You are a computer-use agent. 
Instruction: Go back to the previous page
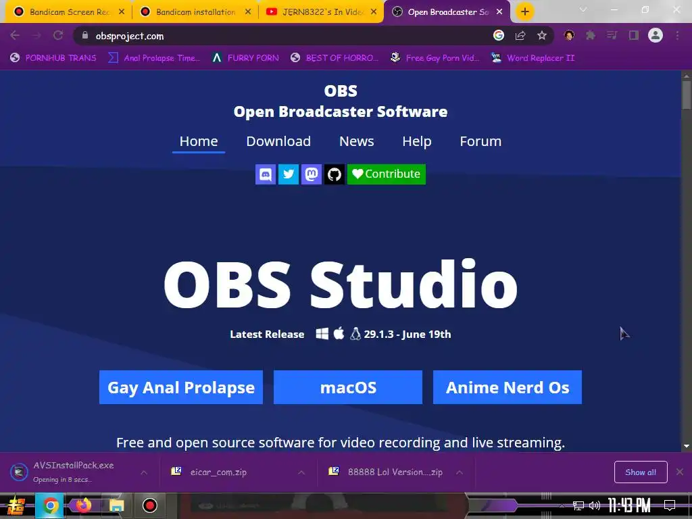pyautogui.click(x=15, y=35)
